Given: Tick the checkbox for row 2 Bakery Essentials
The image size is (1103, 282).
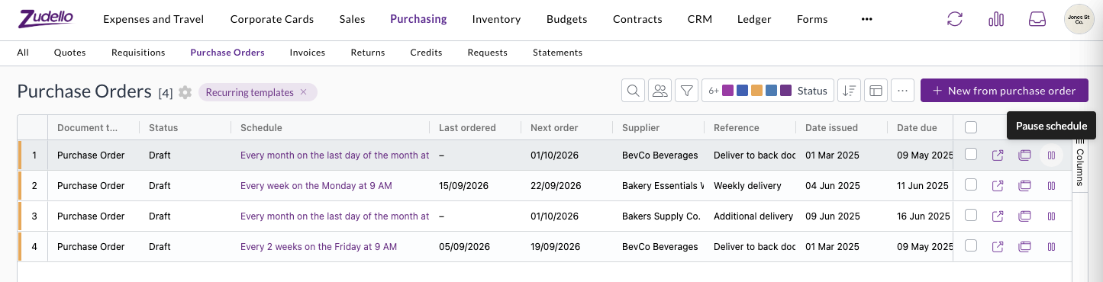Looking at the screenshot, I should (970, 184).
